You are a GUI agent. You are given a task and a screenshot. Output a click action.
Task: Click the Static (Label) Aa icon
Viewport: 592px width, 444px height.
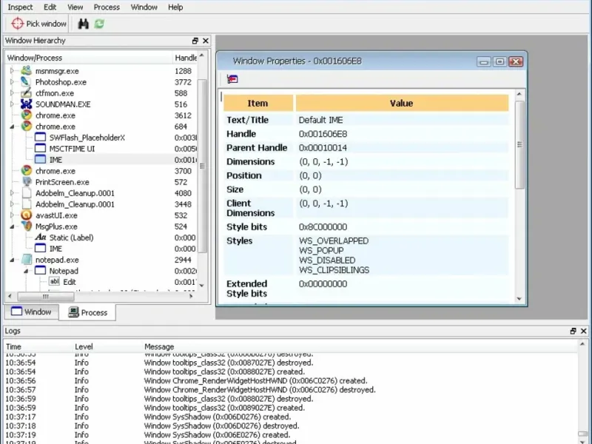click(40, 237)
